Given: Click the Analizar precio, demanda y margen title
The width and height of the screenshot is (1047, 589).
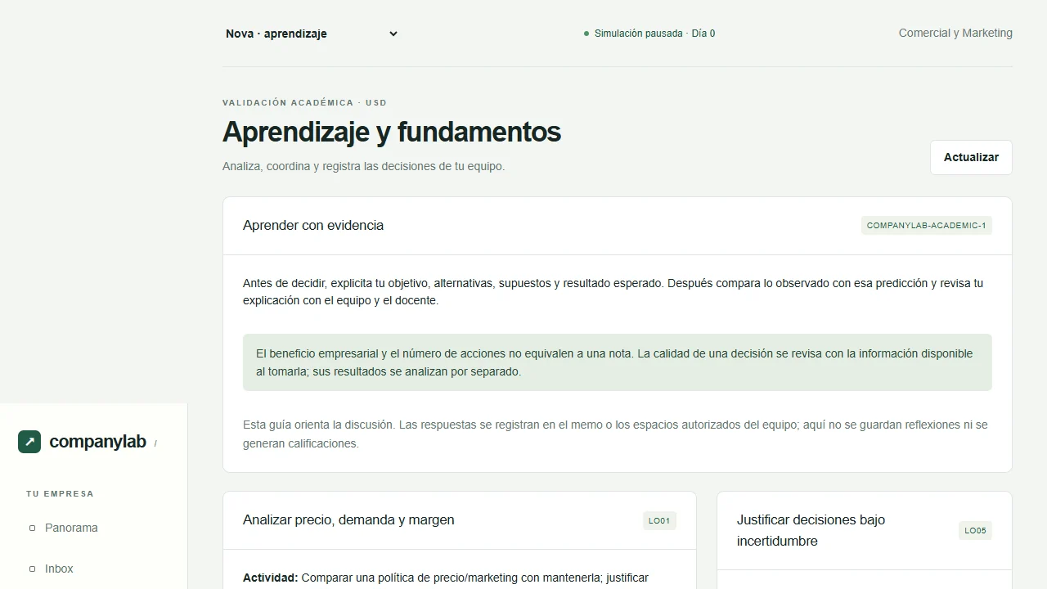Looking at the screenshot, I should tap(348, 519).
